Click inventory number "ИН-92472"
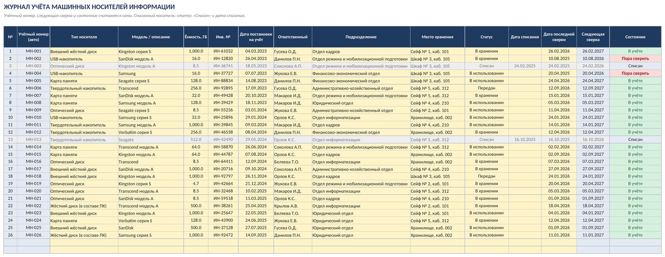Screen dimensions: 665x257 (224, 235)
